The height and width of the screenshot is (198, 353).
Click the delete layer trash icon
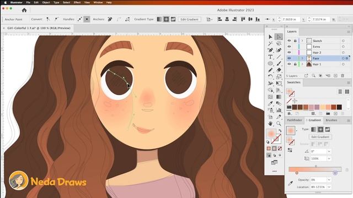pos(343,76)
